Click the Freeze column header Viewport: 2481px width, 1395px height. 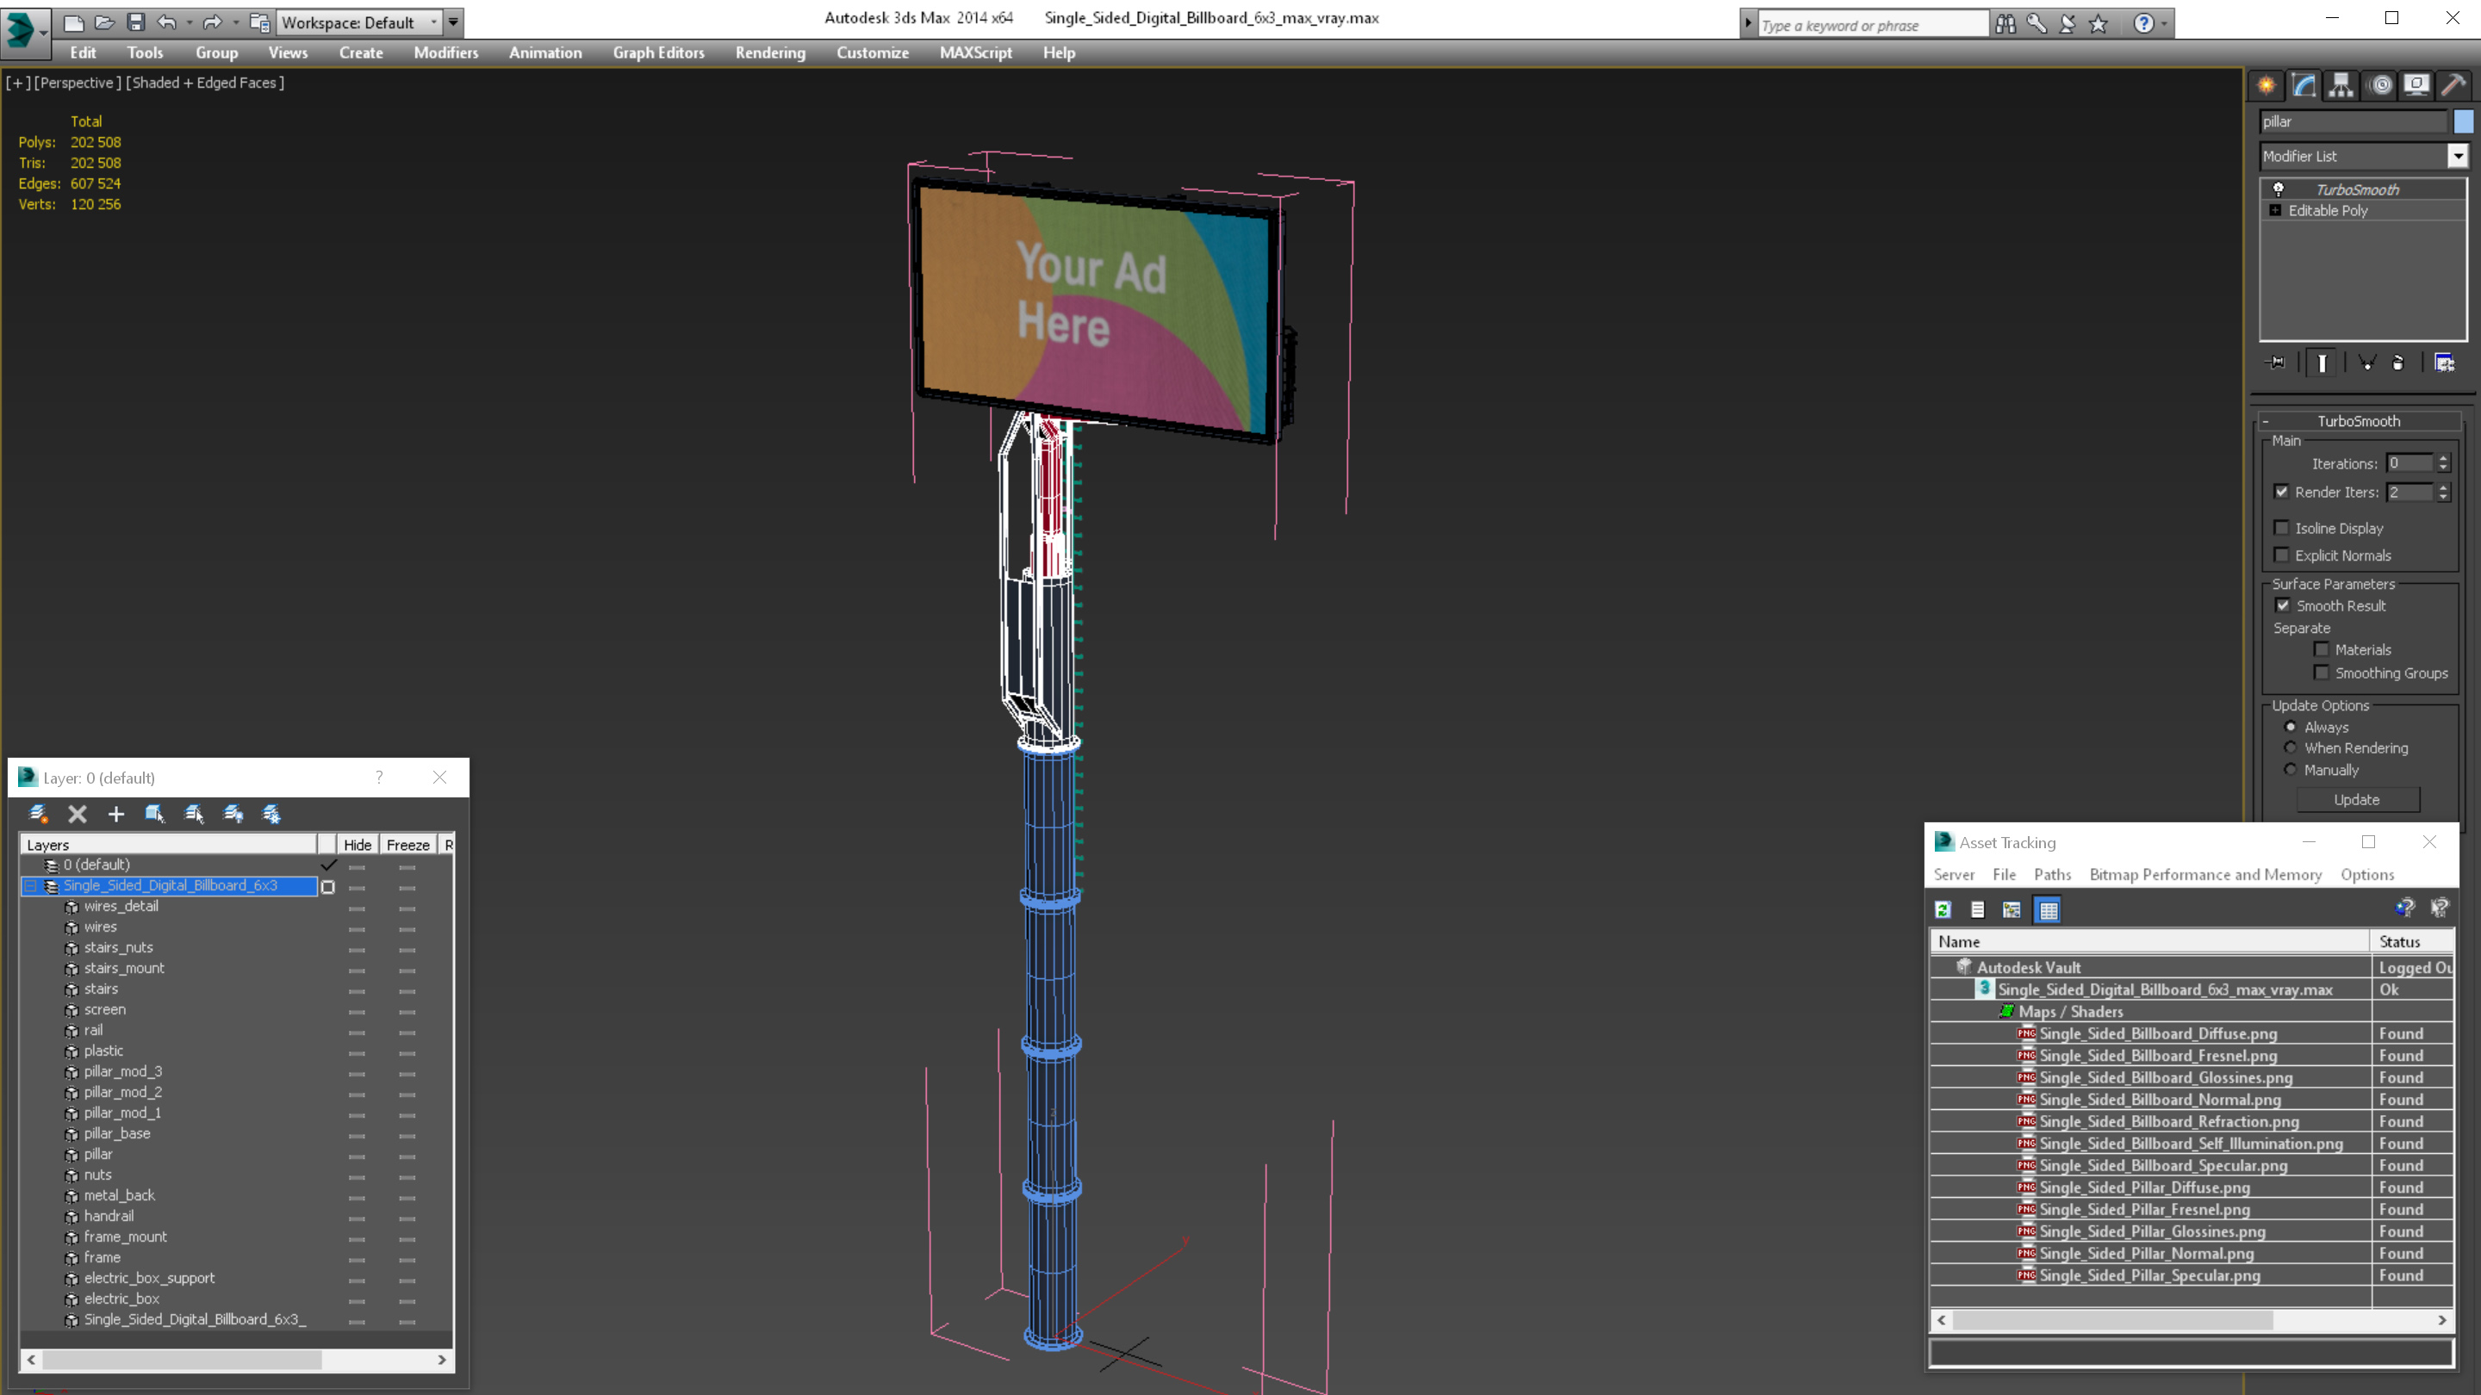click(x=408, y=844)
